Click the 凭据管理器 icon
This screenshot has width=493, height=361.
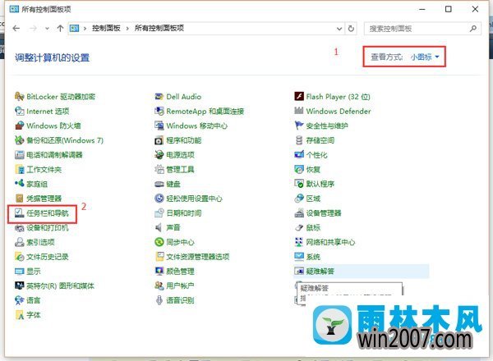point(20,199)
